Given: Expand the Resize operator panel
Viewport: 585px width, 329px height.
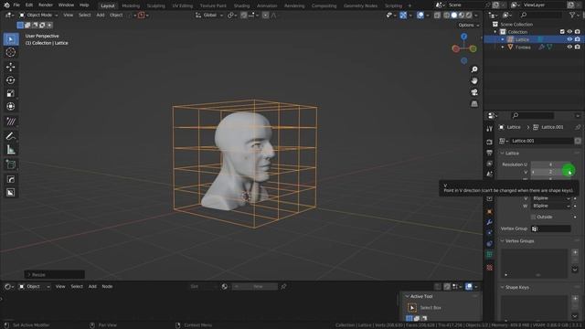Looking at the screenshot, I should 55,274.
